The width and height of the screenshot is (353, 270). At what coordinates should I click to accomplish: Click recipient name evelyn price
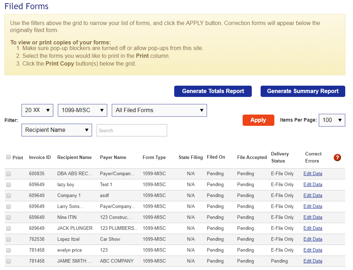coord(69,250)
